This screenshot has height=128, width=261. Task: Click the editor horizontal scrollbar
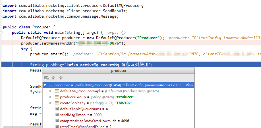pyautogui.click(x=23, y=127)
